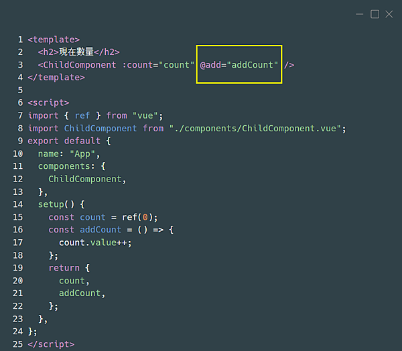
Task: Click the opening <script> tag
Action: click(x=48, y=102)
